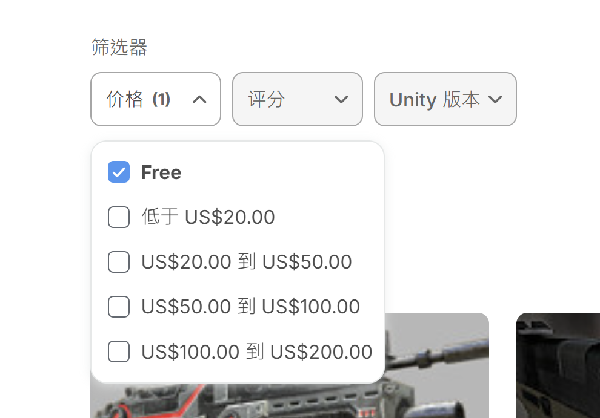Check the 低于 US$20.00 checkbox
This screenshot has width=600, height=418.
[119, 217]
